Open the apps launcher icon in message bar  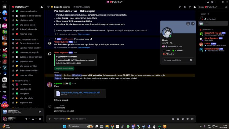point(192,119)
